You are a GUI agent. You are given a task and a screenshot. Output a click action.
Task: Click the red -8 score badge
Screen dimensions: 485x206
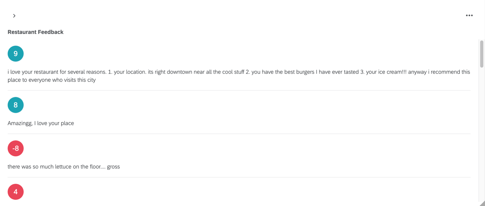16,149
